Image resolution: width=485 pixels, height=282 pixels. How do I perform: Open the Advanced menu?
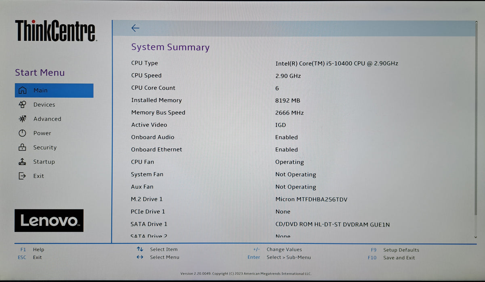pos(47,119)
